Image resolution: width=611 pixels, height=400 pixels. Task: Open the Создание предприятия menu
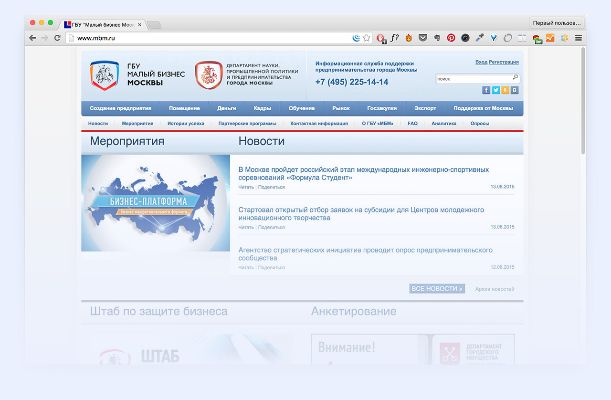click(x=120, y=108)
